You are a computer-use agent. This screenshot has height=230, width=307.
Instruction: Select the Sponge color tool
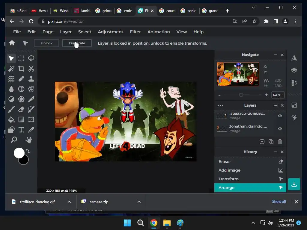tap(21, 99)
